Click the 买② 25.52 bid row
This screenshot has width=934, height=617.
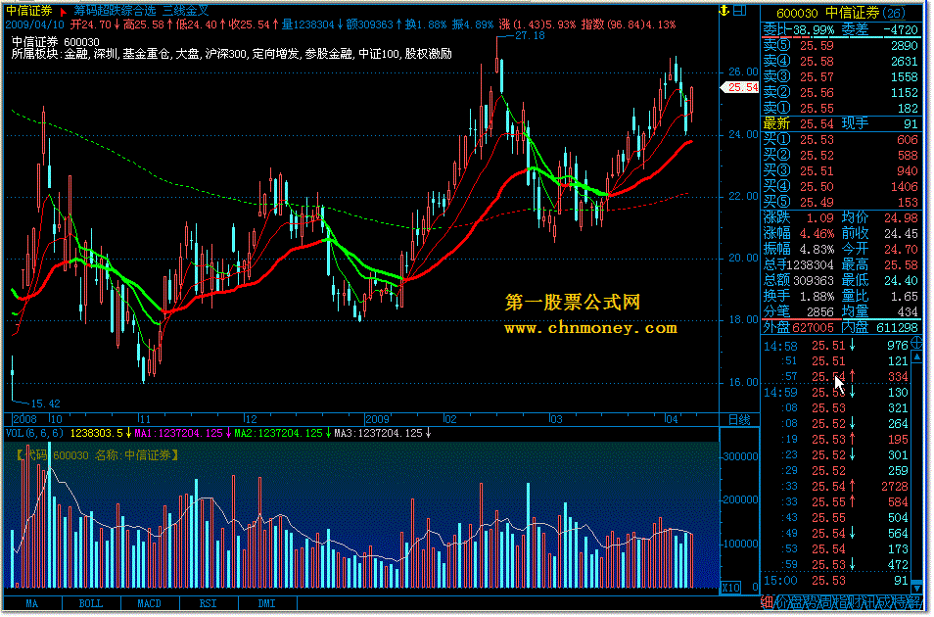point(840,155)
